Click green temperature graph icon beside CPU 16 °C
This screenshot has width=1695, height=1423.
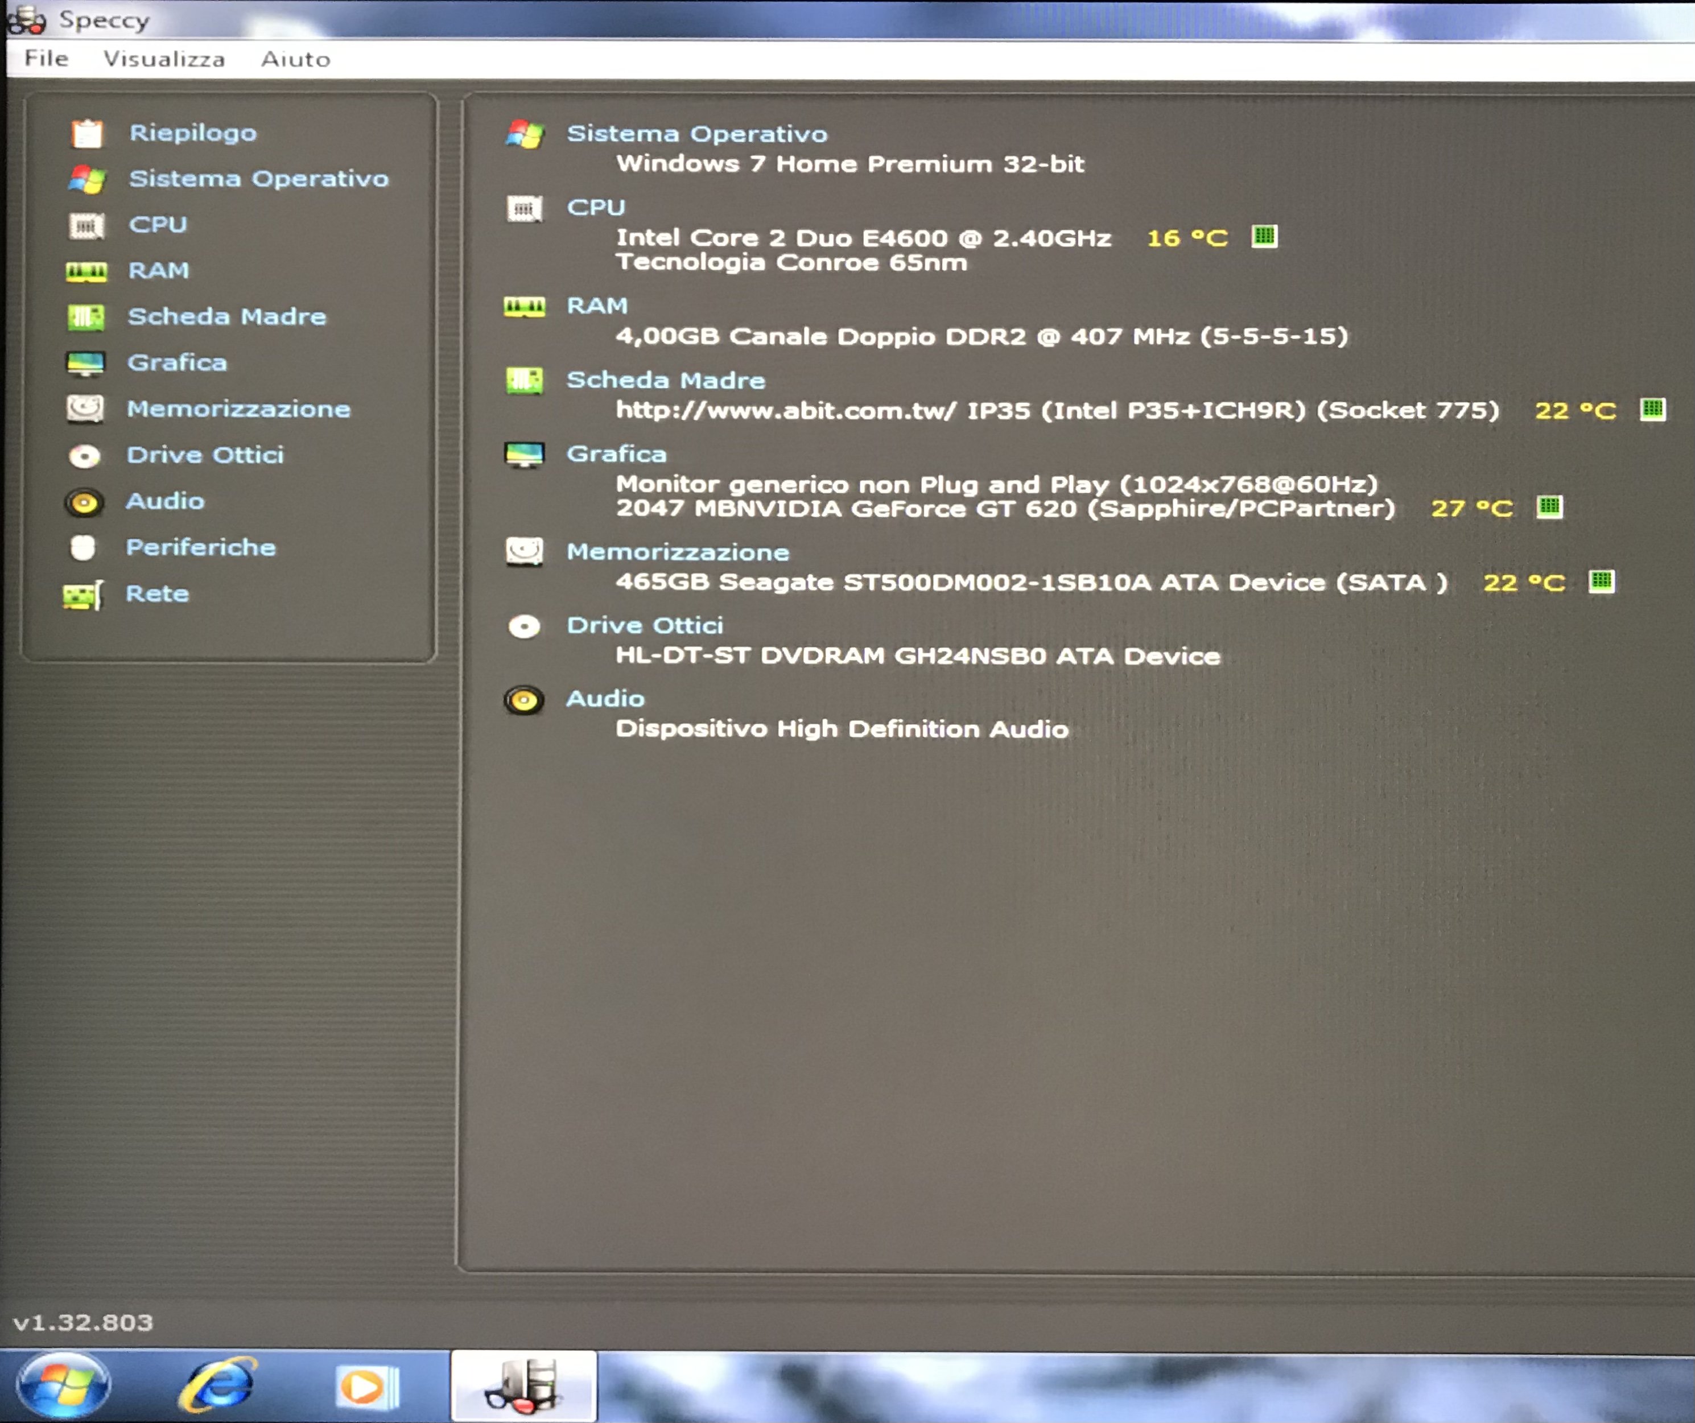pyautogui.click(x=1264, y=237)
